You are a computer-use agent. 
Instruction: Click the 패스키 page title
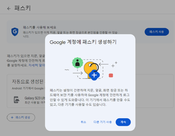(x=22, y=8)
